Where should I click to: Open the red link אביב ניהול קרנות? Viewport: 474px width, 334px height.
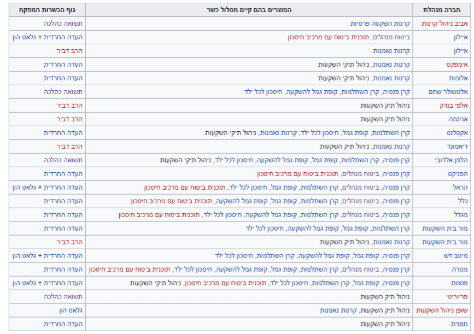444,24
